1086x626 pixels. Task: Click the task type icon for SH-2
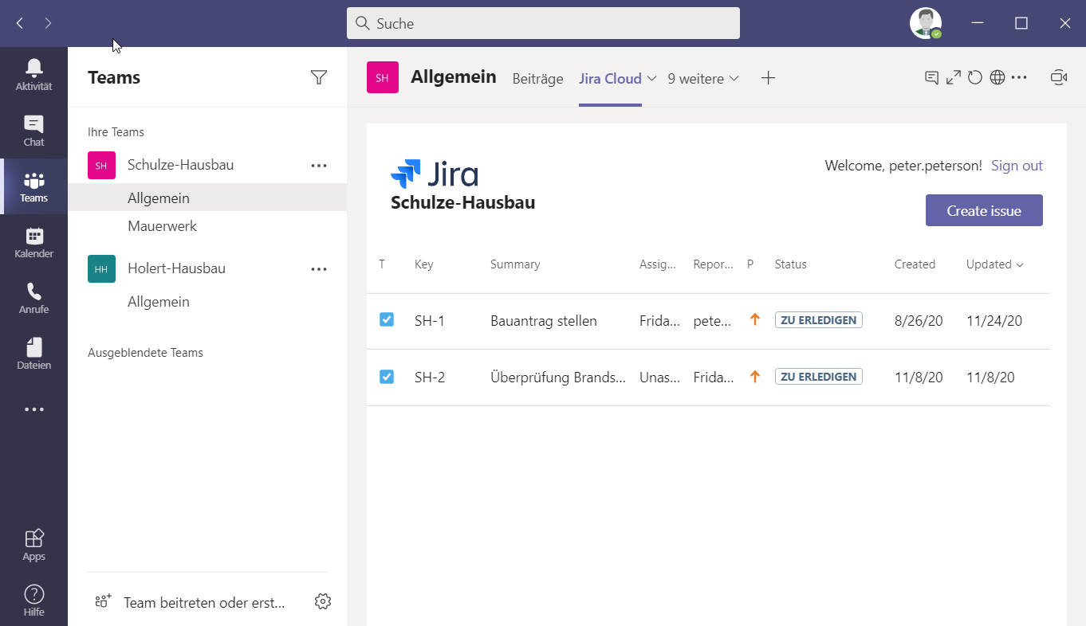(387, 376)
